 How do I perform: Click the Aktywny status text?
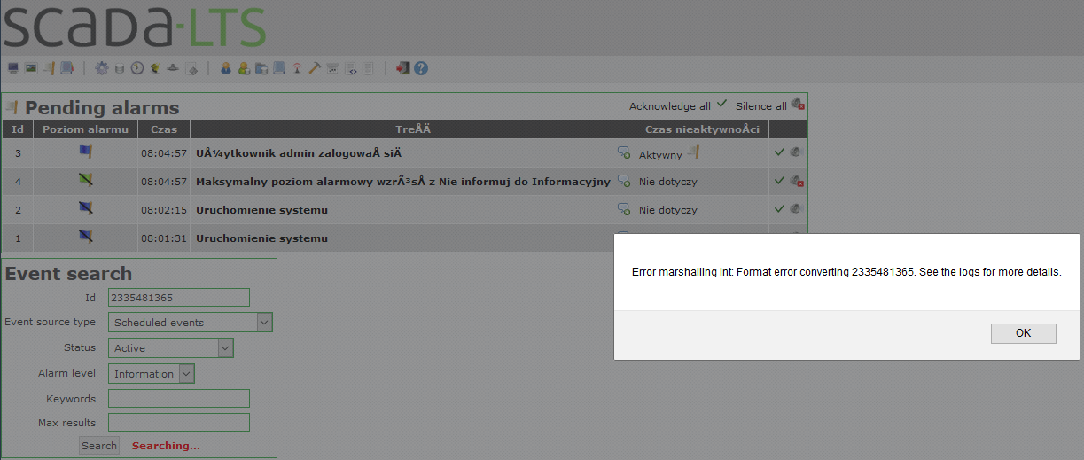click(660, 154)
